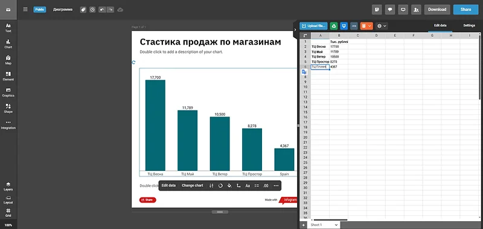Click the 100% zoom level indicator
This screenshot has width=483, height=229.
click(8, 225)
